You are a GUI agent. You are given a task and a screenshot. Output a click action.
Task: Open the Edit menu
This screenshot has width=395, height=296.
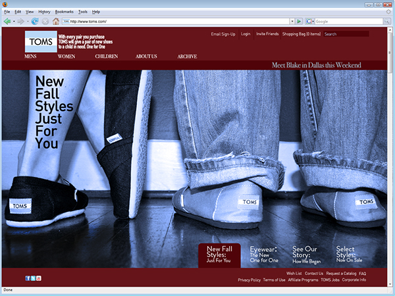tap(18, 12)
